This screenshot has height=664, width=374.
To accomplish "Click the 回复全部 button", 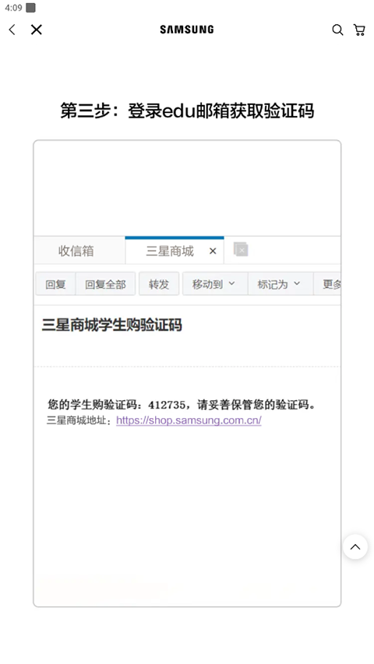I will point(106,284).
